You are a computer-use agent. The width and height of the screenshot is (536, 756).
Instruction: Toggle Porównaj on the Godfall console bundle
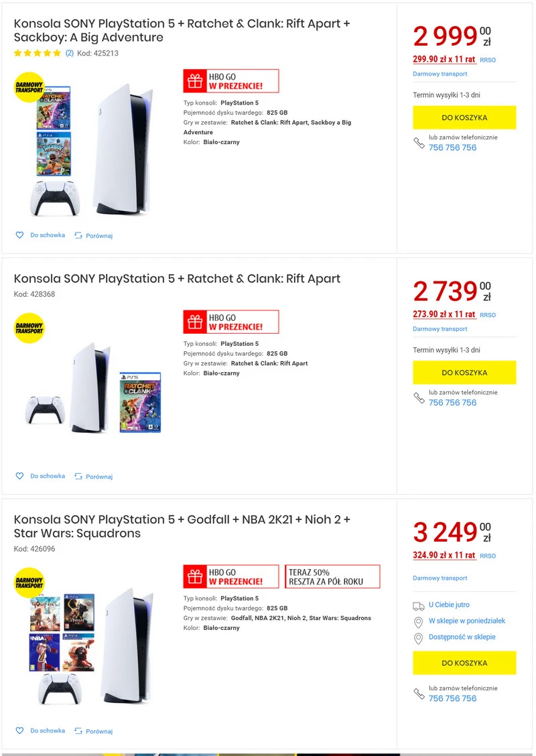93,731
